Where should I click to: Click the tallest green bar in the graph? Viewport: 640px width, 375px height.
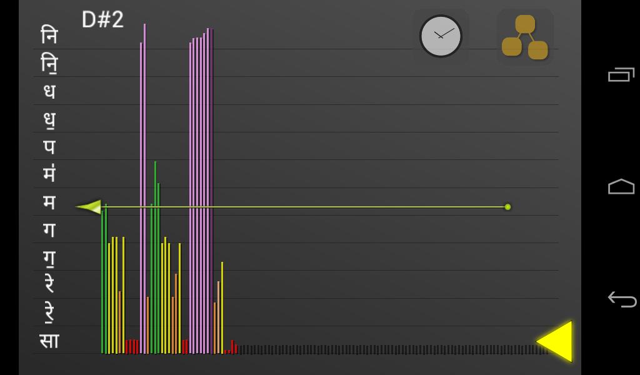(156, 250)
